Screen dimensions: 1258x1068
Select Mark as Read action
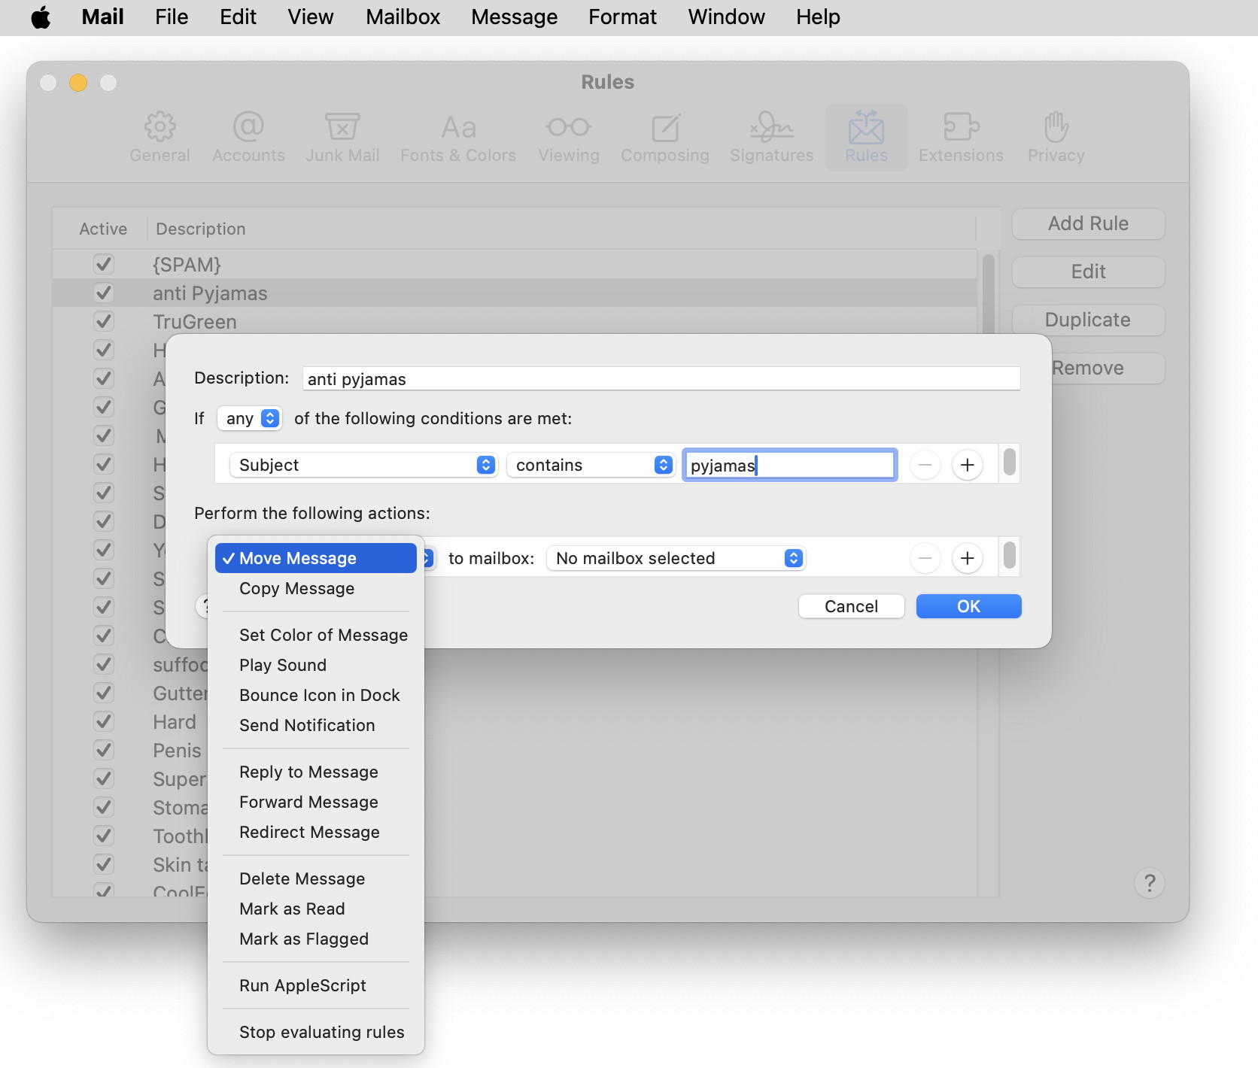point(316,909)
